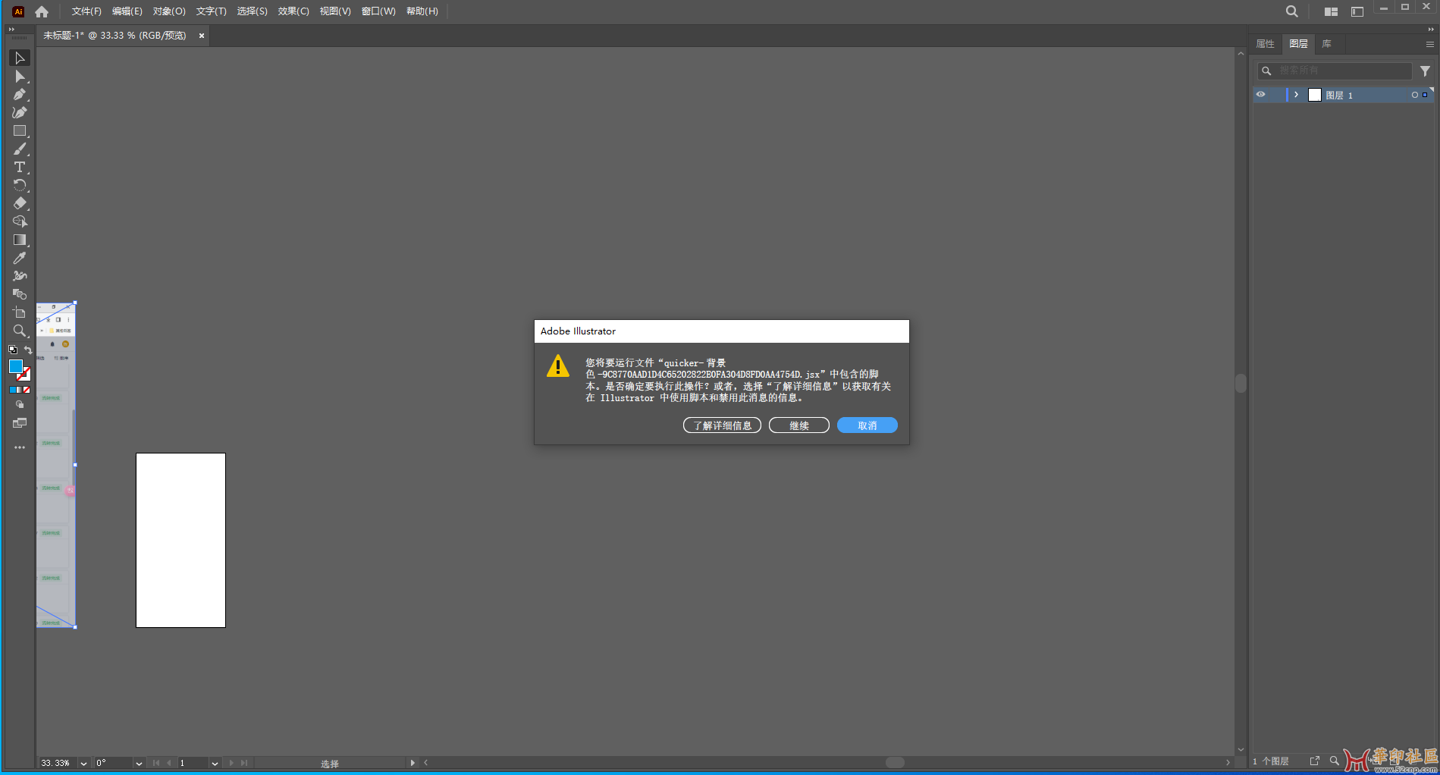Open Arrange Documents icon
This screenshot has height=775, width=1440.
tap(1331, 11)
